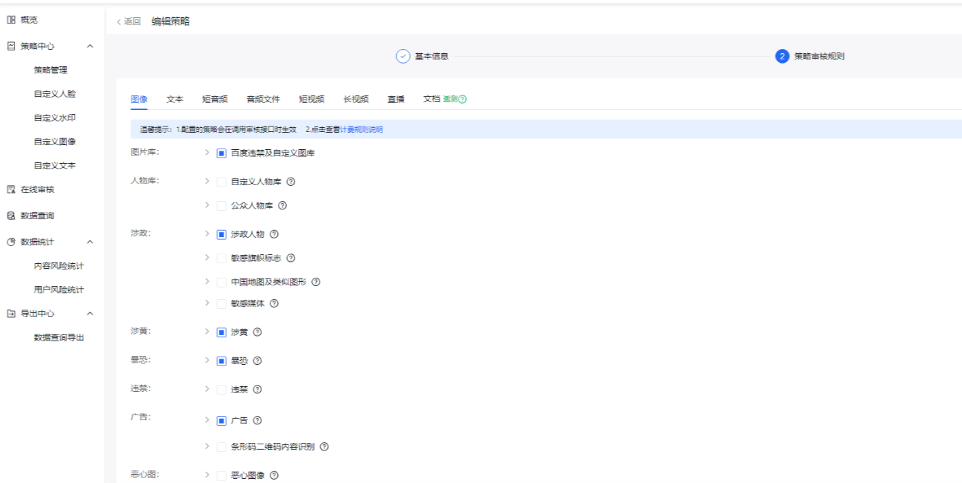This screenshot has height=483, width=962.
Task: Toggle the 涉政人物 checkbox
Action: [221, 234]
